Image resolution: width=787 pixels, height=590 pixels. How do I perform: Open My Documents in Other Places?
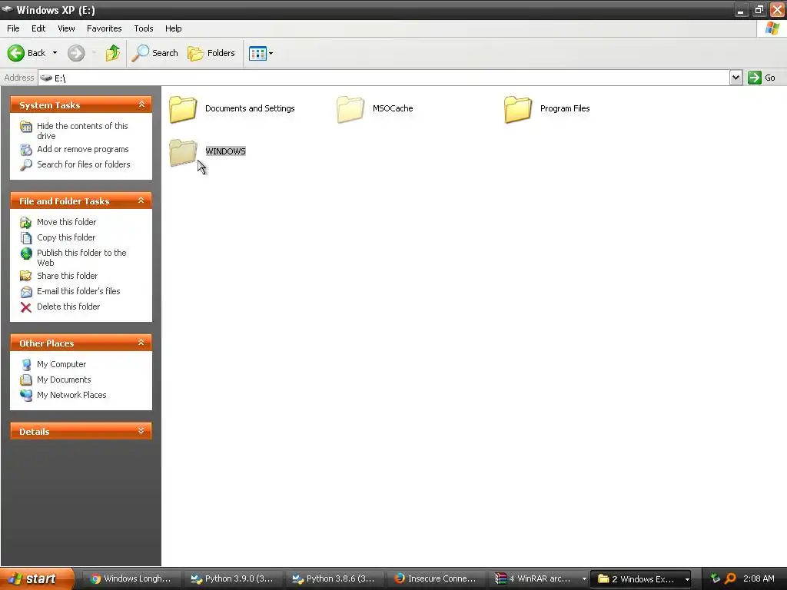click(x=64, y=380)
